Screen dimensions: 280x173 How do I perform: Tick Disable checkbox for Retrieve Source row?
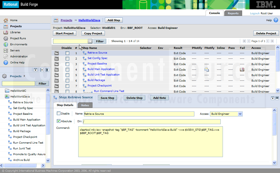pyautogui.click(x=67, y=53)
